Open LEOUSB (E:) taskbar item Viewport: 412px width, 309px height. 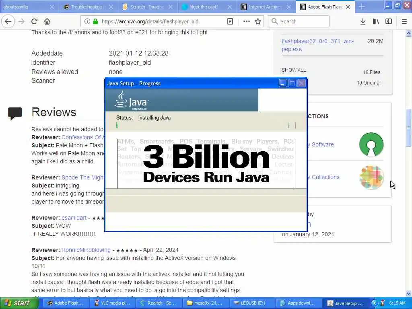click(x=252, y=303)
